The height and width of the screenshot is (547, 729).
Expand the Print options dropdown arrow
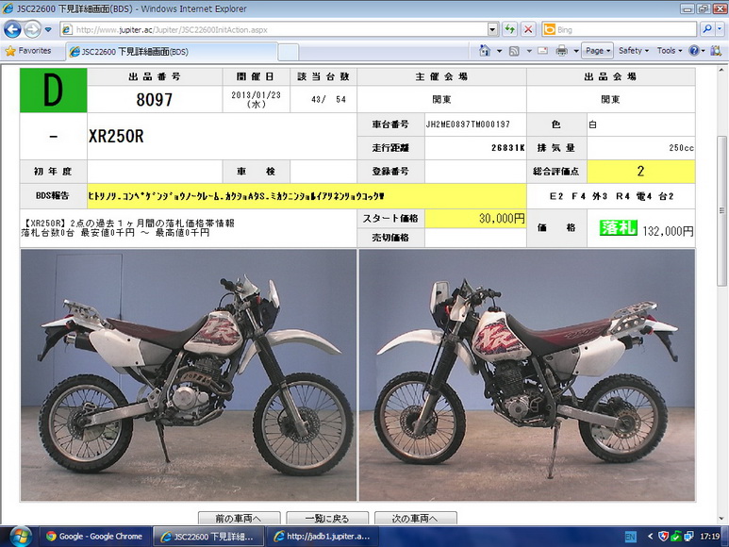tap(576, 51)
